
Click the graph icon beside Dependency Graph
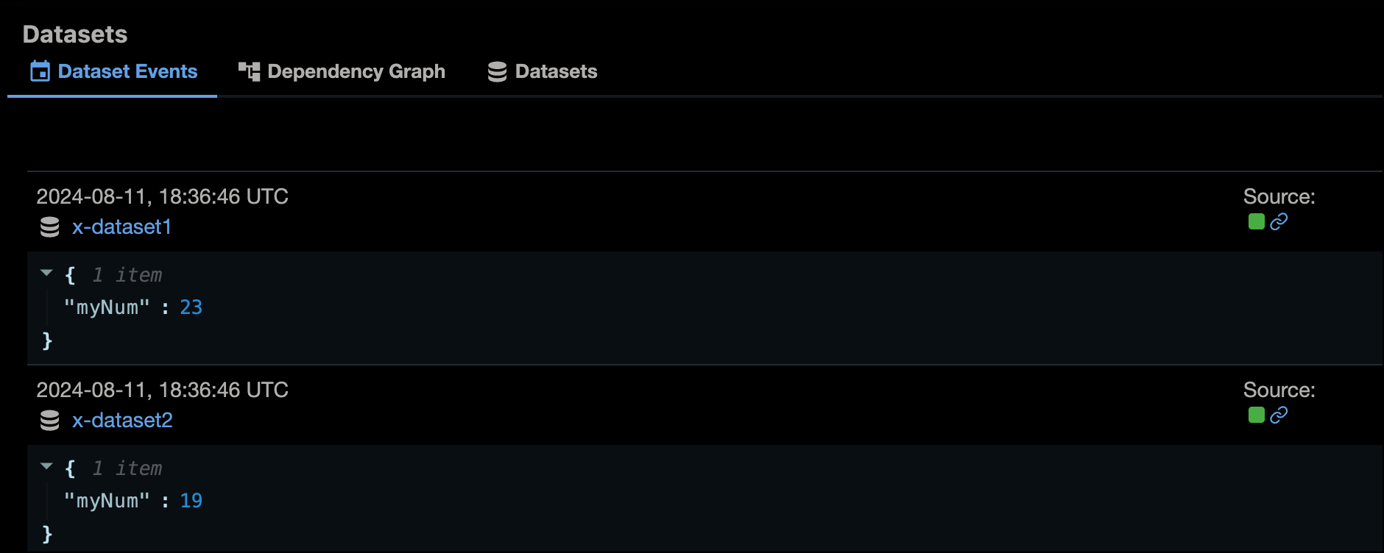click(x=248, y=71)
